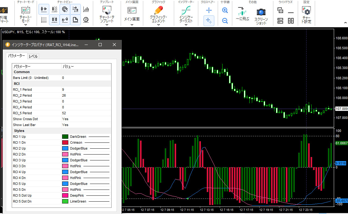The height and width of the screenshot is (214, 348).
Task: Expand the Chart Mode dropdown
Action: [x=25, y=25]
